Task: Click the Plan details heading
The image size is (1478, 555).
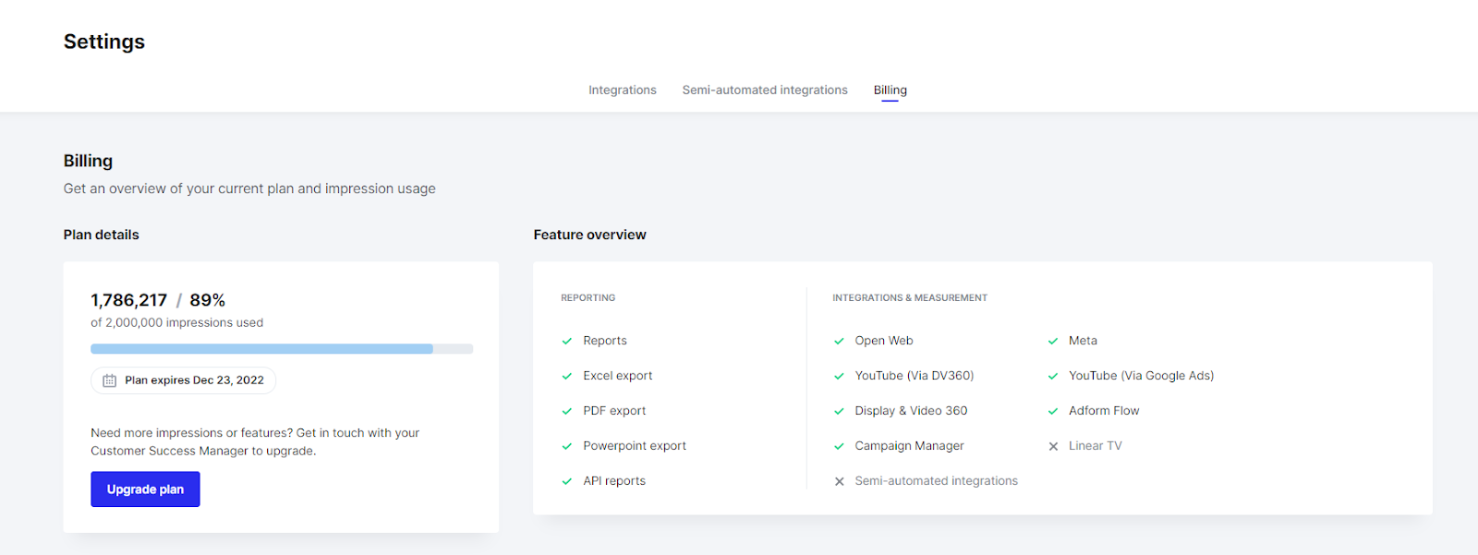Action: (x=102, y=235)
